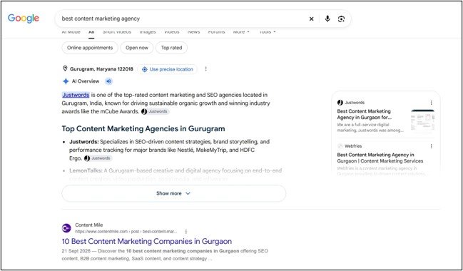The width and height of the screenshot is (463, 271).
Task: Expand the AI Overview with Show more
Action: pos(173,193)
